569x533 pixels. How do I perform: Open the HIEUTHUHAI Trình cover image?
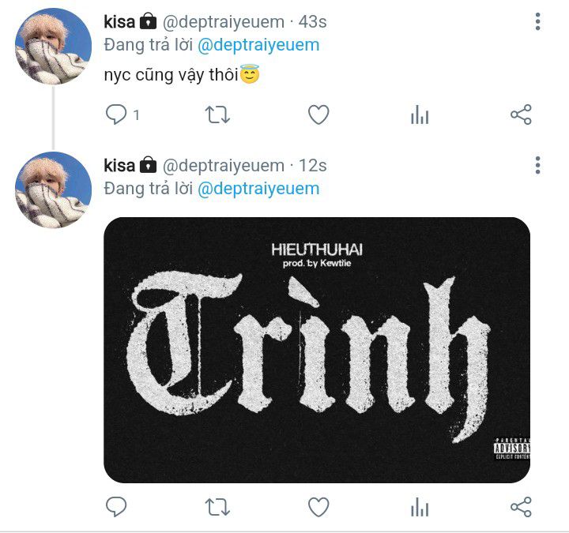pos(317,350)
